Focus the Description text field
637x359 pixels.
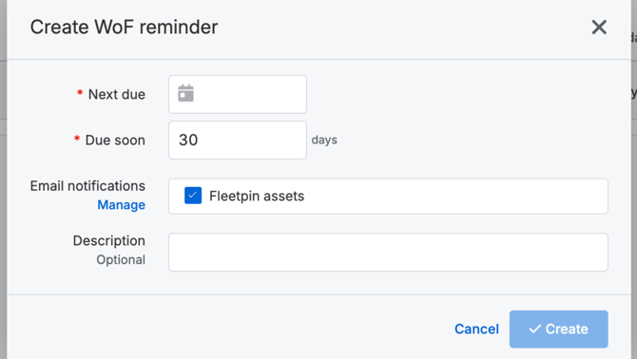coord(388,252)
